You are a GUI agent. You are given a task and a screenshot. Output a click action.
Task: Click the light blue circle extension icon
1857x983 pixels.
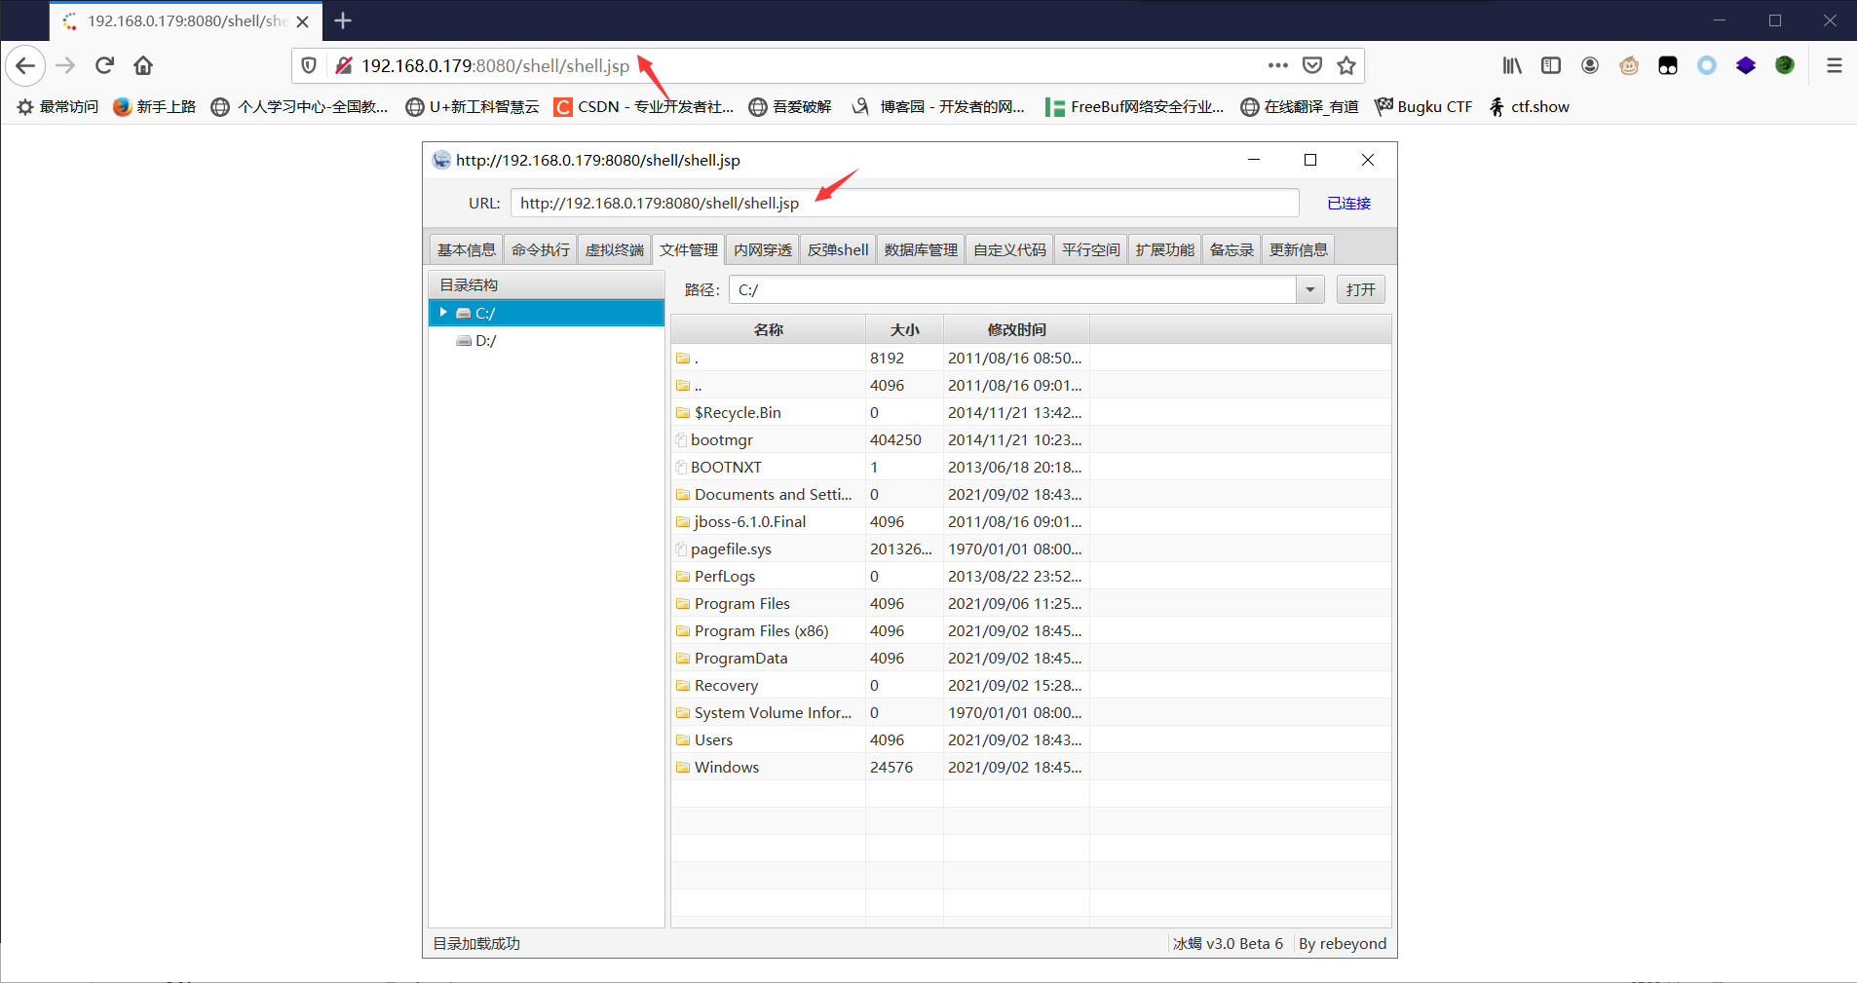1707,65
